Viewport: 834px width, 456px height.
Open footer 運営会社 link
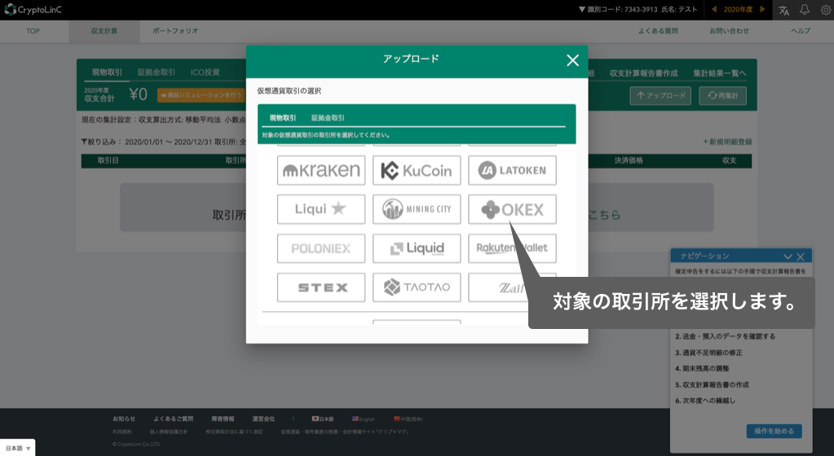(263, 419)
